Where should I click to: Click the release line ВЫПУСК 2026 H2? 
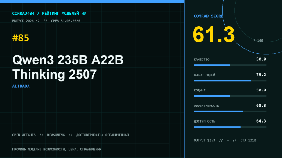[x=26, y=21]
